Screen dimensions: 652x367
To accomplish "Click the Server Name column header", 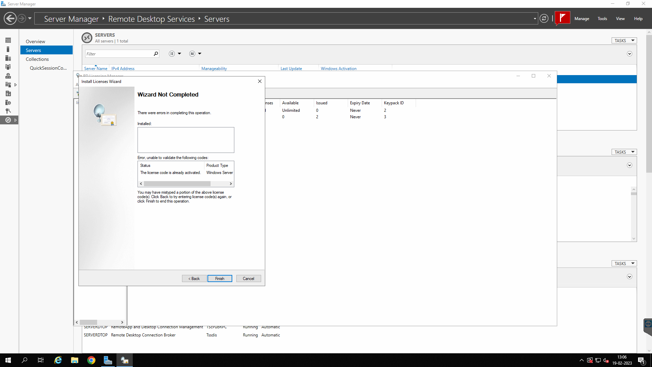I will point(95,68).
